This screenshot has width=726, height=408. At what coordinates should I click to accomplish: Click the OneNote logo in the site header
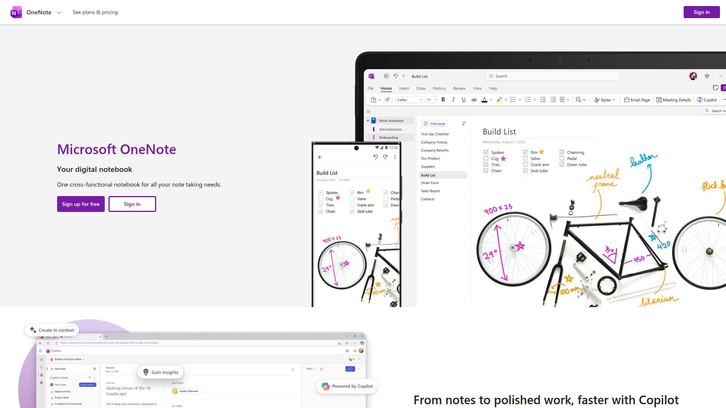coord(16,12)
